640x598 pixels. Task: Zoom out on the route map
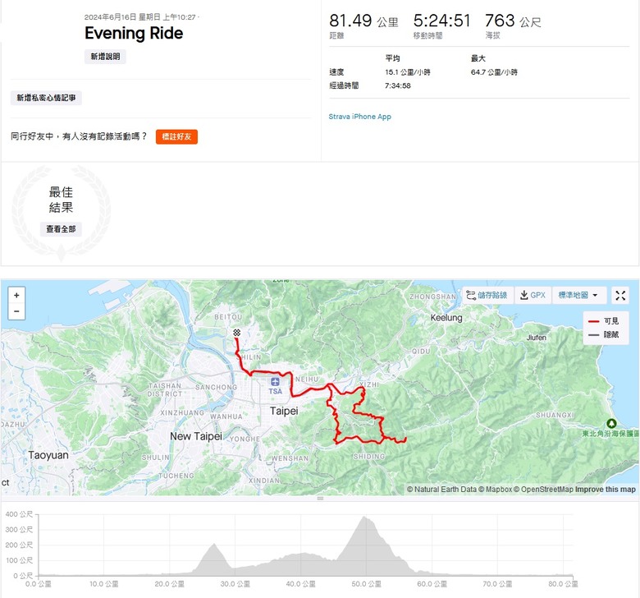point(17,312)
